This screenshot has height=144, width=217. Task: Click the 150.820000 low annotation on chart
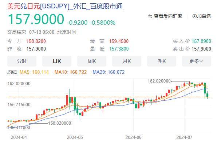(x=59, y=123)
